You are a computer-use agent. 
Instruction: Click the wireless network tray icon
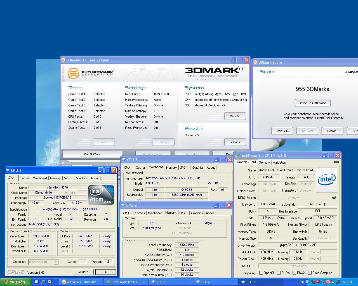point(313,282)
